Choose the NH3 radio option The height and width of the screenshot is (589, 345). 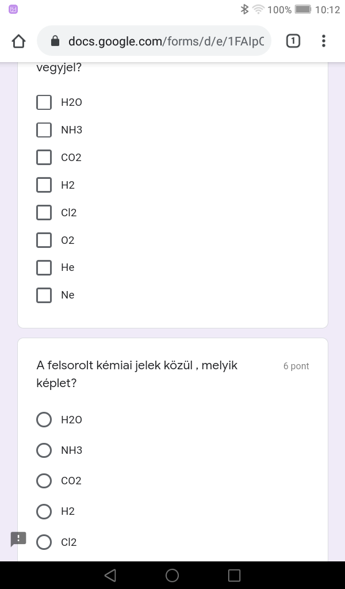coord(44,450)
